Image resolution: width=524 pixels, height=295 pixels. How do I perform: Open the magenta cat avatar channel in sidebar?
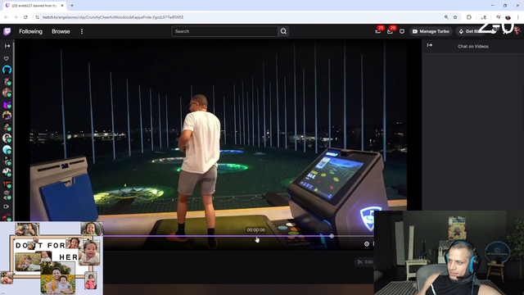[7, 104]
